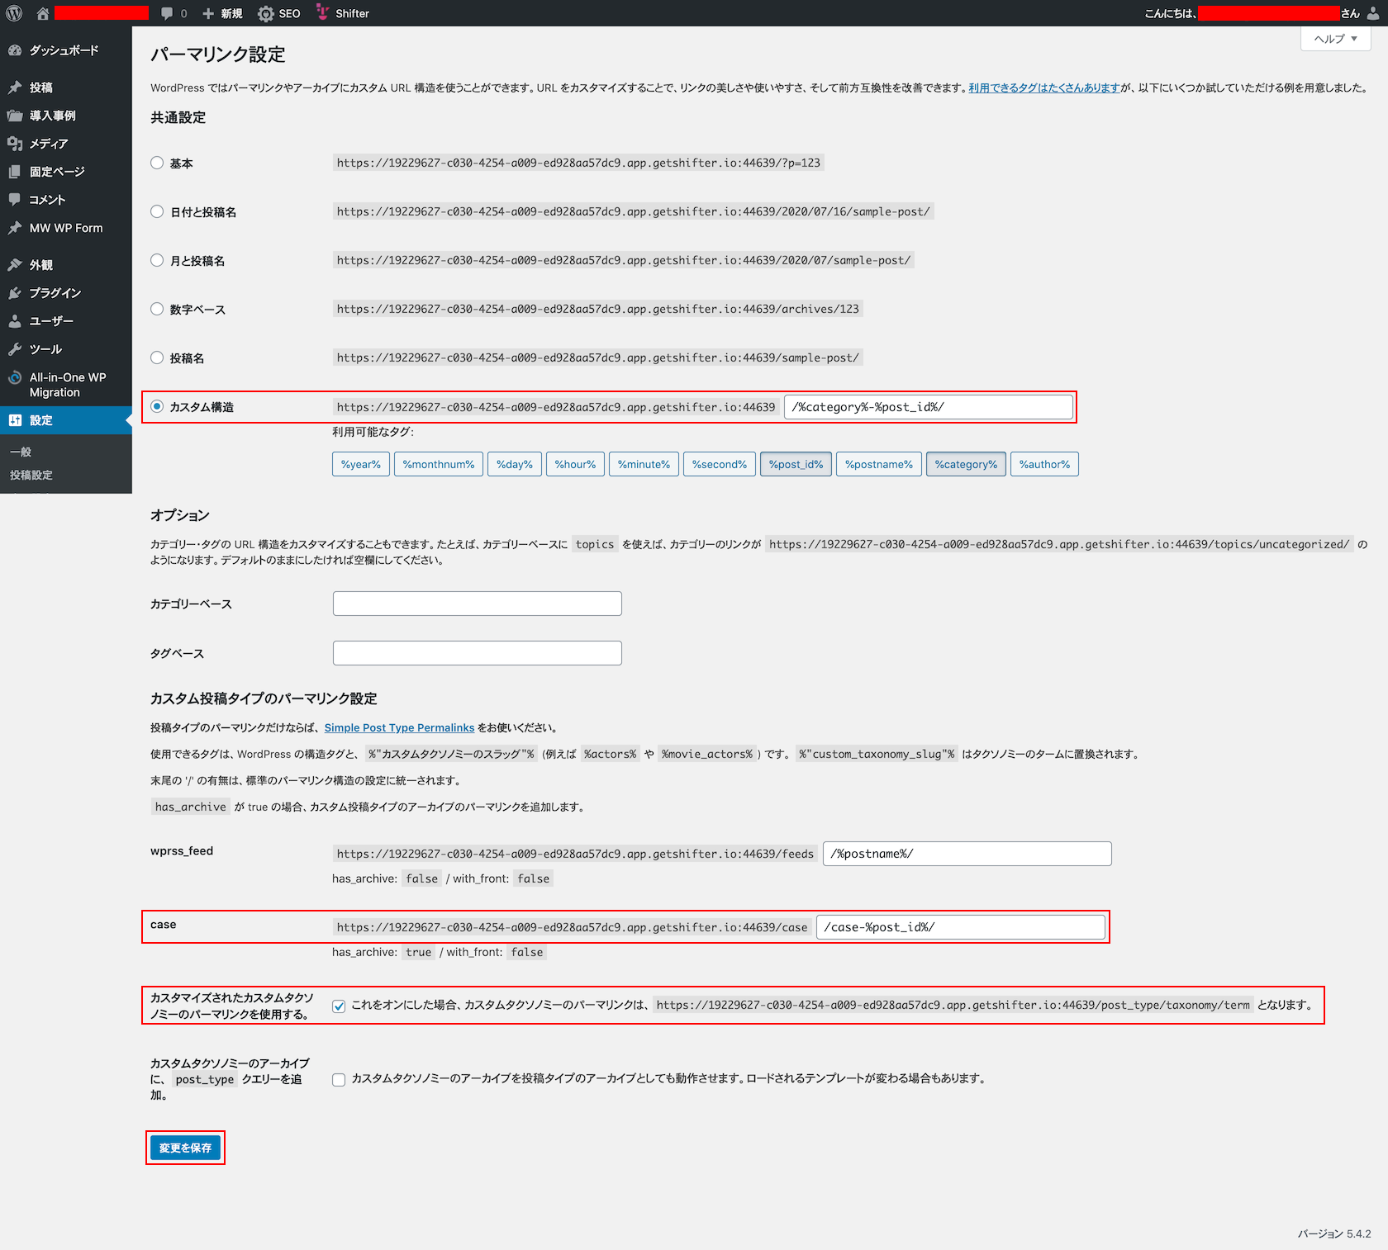
Task: Click the user avatar icon
Action: (1373, 13)
